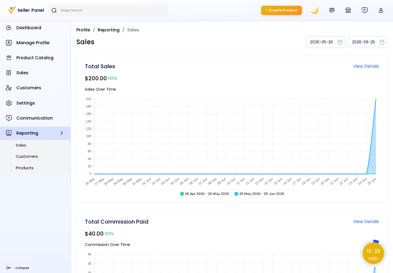Collapse the Reporting submenu chevron
Image resolution: width=393 pixels, height=273 pixels.
coord(62,133)
